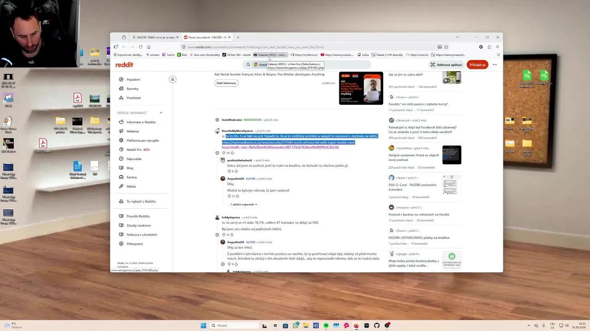
Task: Open the three-dots menu beside Přihlásit se
Action: tap(495, 65)
